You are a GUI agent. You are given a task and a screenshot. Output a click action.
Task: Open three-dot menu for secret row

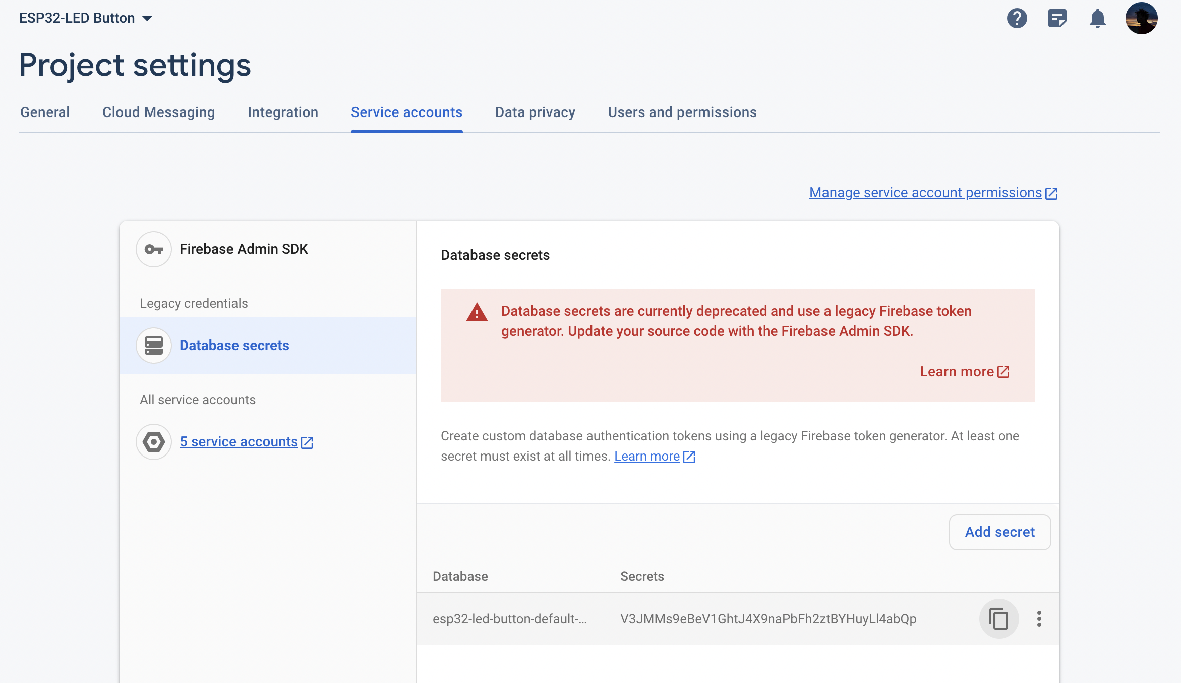(x=1039, y=618)
